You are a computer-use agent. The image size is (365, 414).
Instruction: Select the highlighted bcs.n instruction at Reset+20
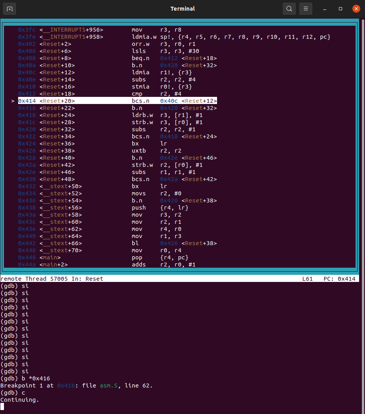click(x=140, y=101)
